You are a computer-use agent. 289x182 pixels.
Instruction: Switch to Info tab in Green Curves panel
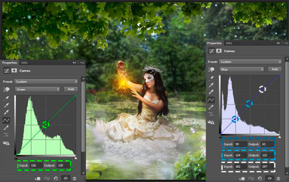[x=25, y=63]
